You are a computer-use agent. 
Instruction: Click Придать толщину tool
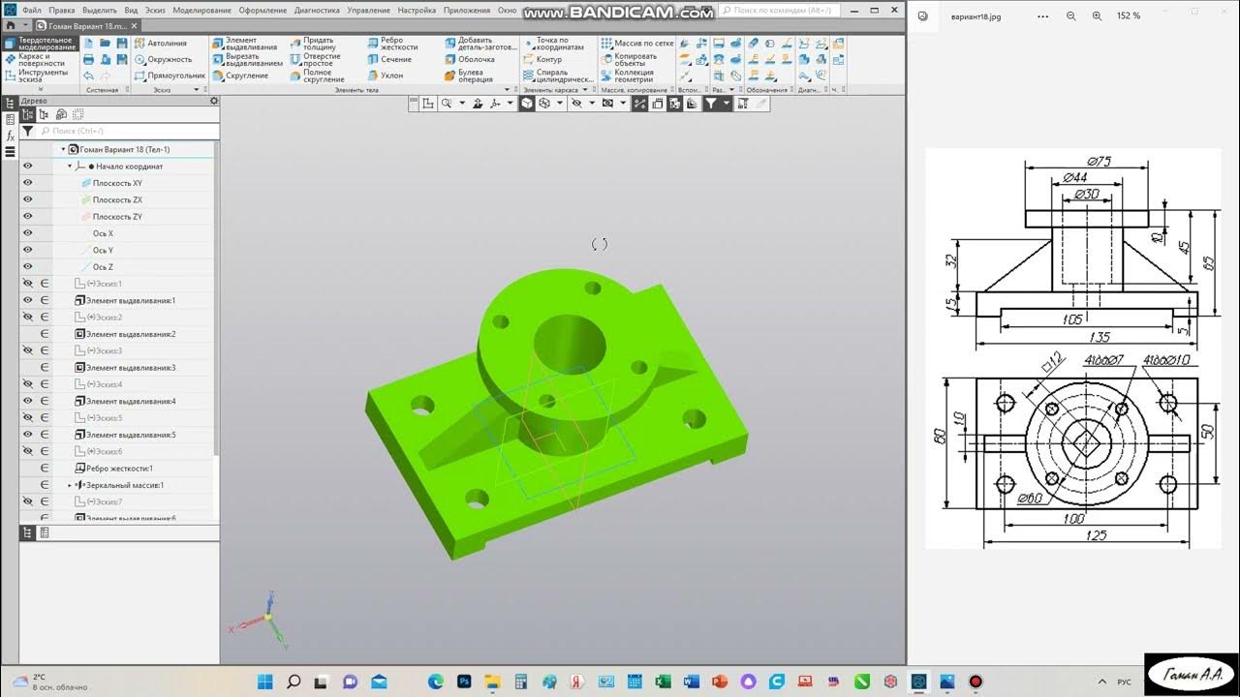click(312, 44)
